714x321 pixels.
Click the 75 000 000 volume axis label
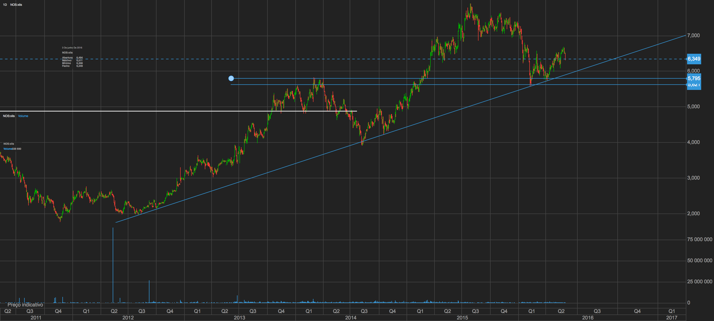pos(699,240)
